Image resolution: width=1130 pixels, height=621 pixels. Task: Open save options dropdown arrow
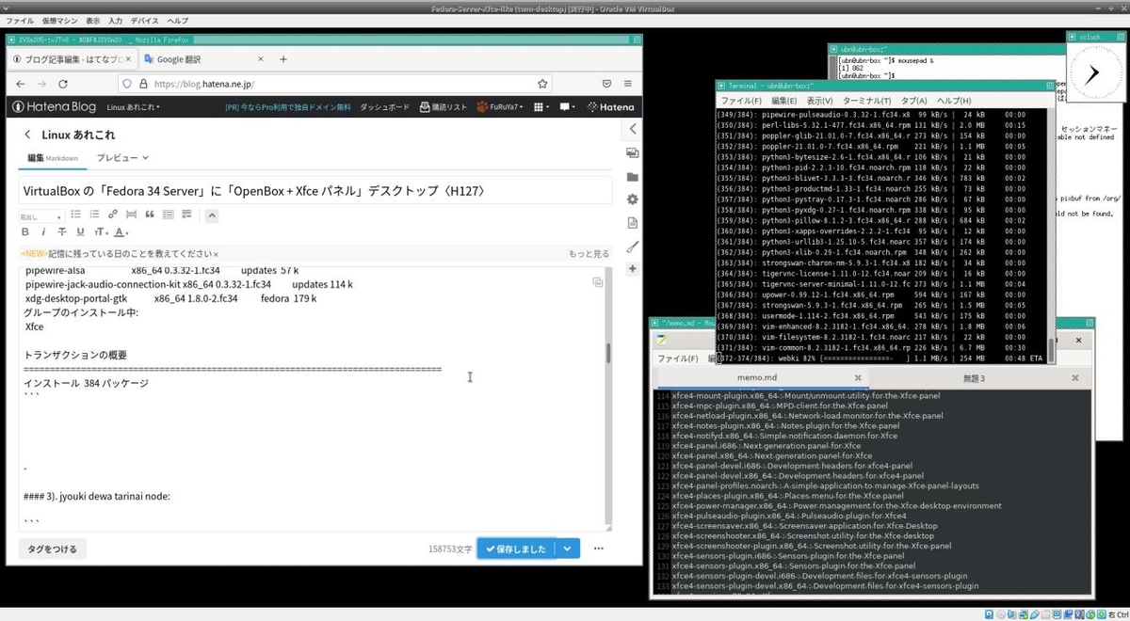point(568,549)
